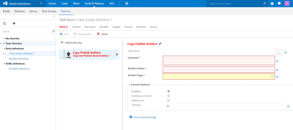
Task: Remove build step with red X
Action: click(x=117, y=54)
